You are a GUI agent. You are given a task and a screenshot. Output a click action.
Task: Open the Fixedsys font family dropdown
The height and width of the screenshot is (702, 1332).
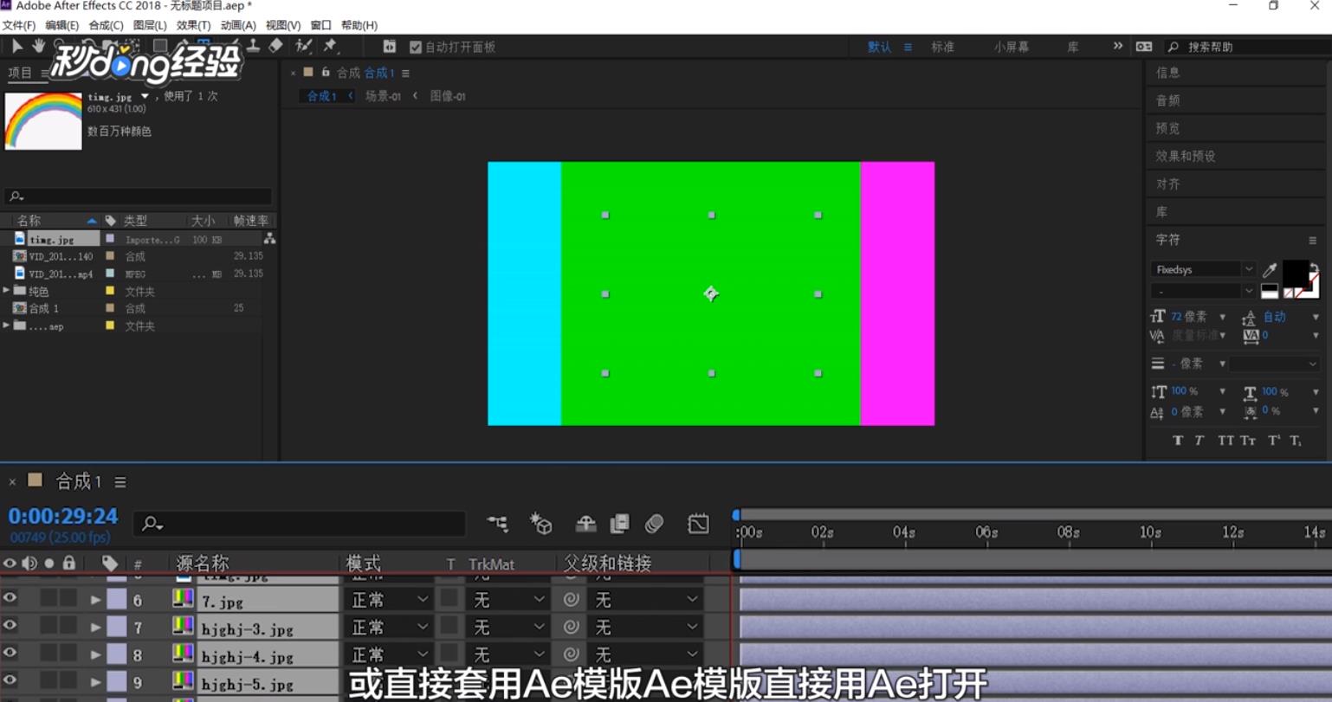tap(1247, 269)
